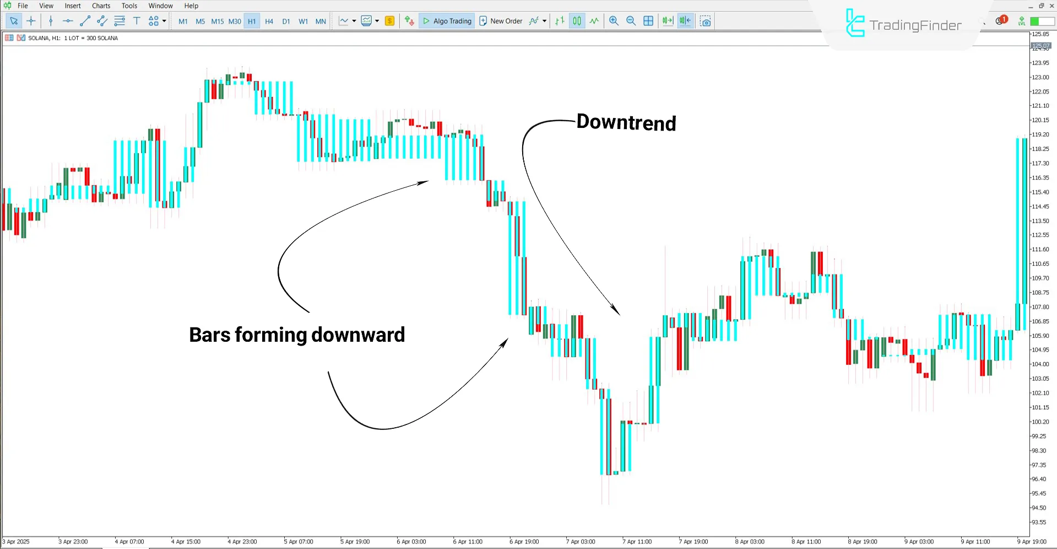Switch chart to line chart mode
The height and width of the screenshot is (549, 1057).
pyautogui.click(x=594, y=21)
